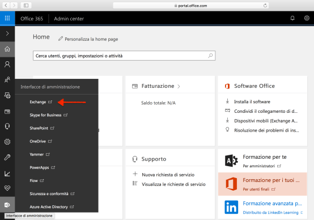This screenshot has height=220, width=314.
Task: Open the Setup wrench icon in sidebar
Action: pyautogui.click(x=7, y=157)
